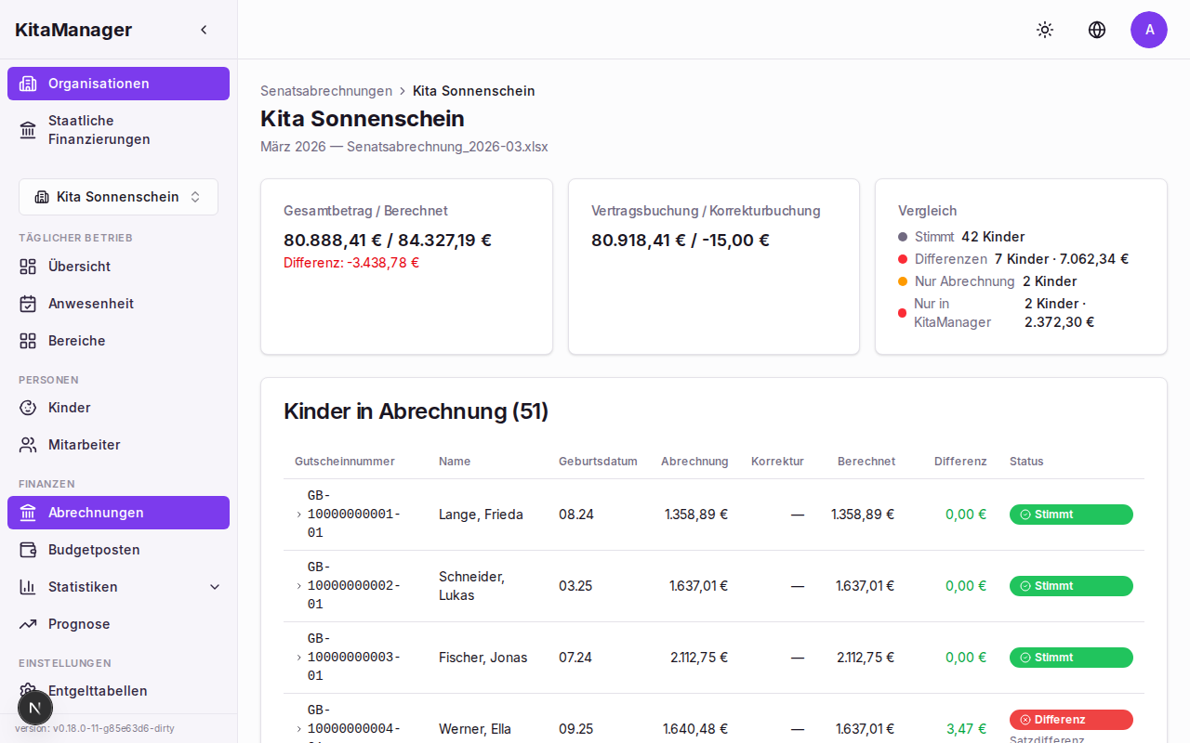Image resolution: width=1190 pixels, height=743 pixels.
Task: Open Mitarbeiter in the sidebar
Action: pyautogui.click(x=84, y=445)
